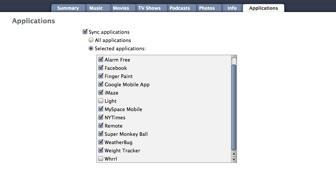Click the 'Google Mobile App' name
This screenshot has height=191, width=336.
coord(127,85)
